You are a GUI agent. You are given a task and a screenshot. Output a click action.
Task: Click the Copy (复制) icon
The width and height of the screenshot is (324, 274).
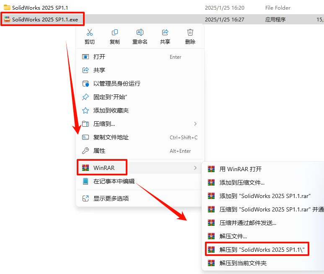point(115,32)
